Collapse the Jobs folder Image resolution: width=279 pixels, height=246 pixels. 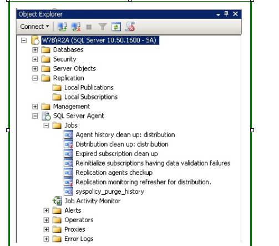pyautogui.click(x=46, y=125)
